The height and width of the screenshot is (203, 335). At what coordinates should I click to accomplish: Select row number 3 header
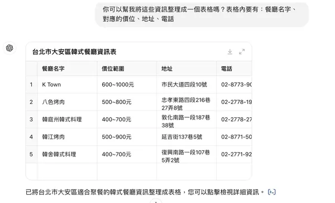click(31, 120)
